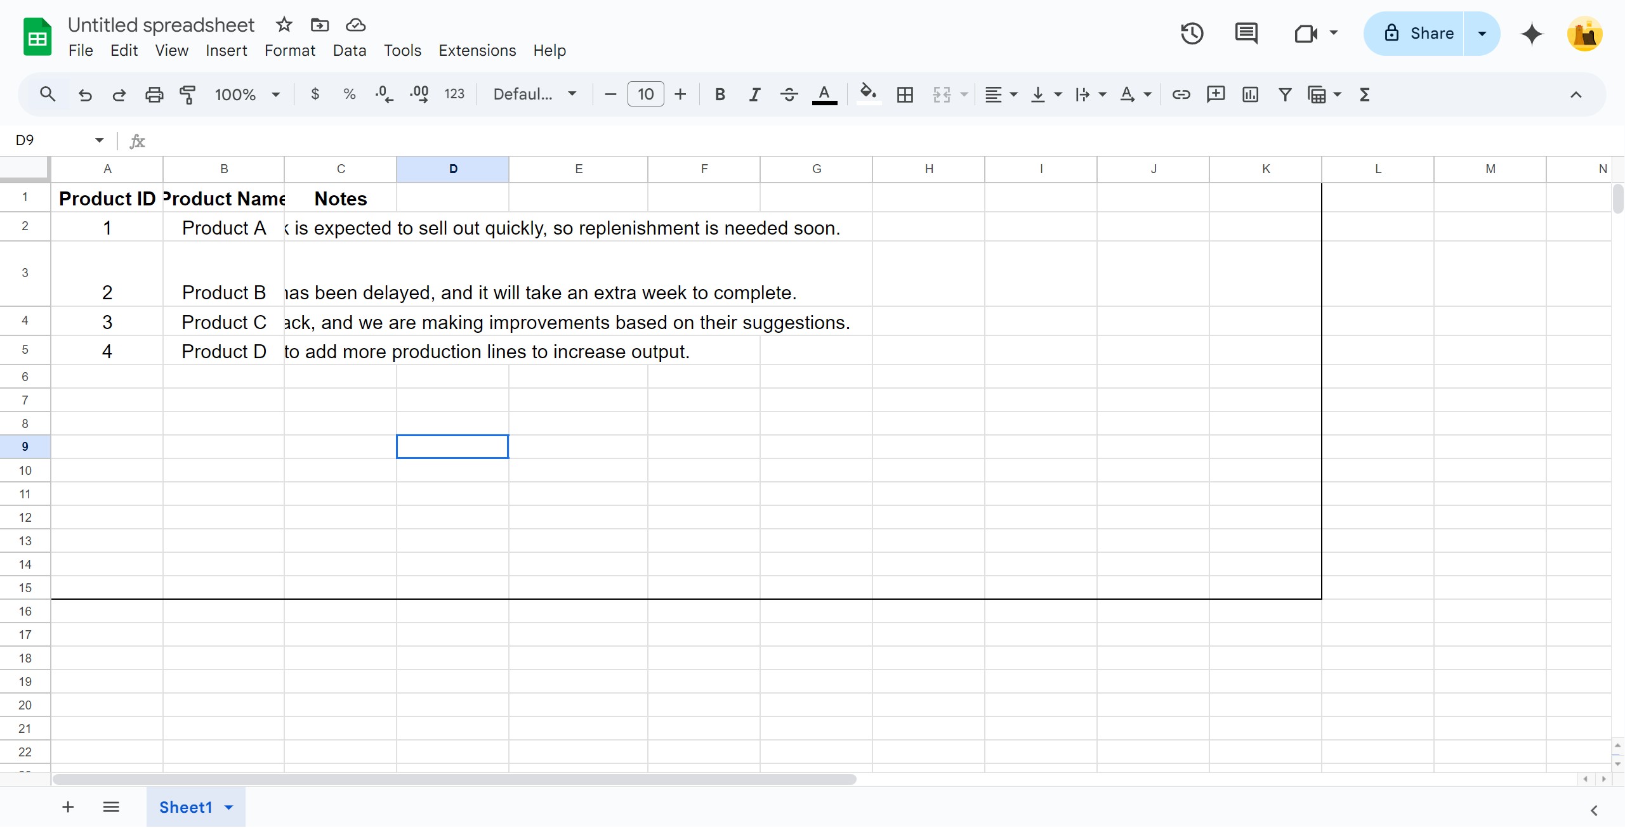Click the search menus magnifier icon
The width and height of the screenshot is (1625, 828).
point(47,94)
